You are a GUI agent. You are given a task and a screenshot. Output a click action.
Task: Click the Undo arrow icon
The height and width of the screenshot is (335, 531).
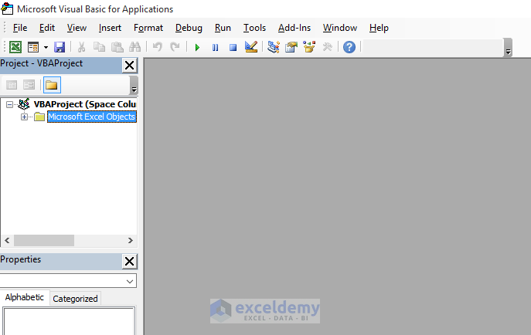point(157,47)
